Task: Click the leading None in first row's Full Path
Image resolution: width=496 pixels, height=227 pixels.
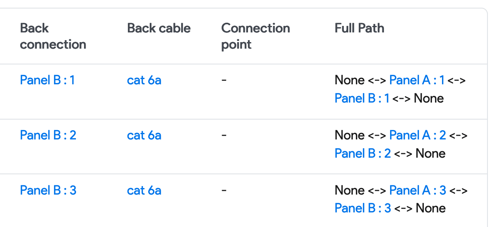Action: [349, 80]
